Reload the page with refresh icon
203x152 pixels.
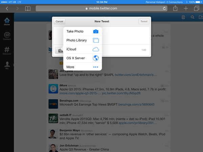coord(164,8)
